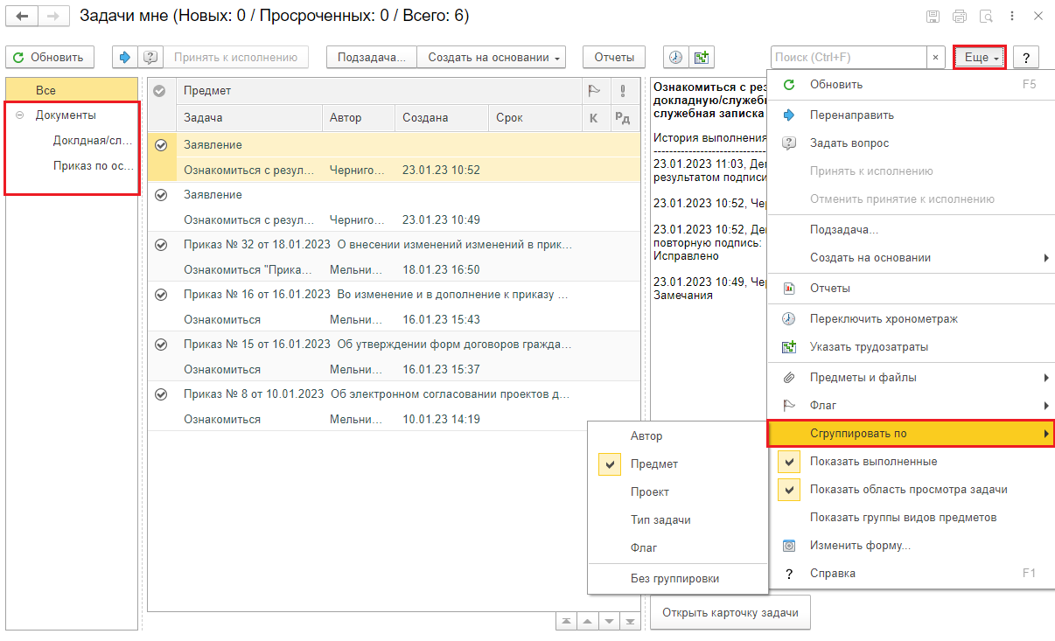Click the specify labor costs toolbar icon
Viewport: 1055px width, 641px height.
pyautogui.click(x=701, y=57)
